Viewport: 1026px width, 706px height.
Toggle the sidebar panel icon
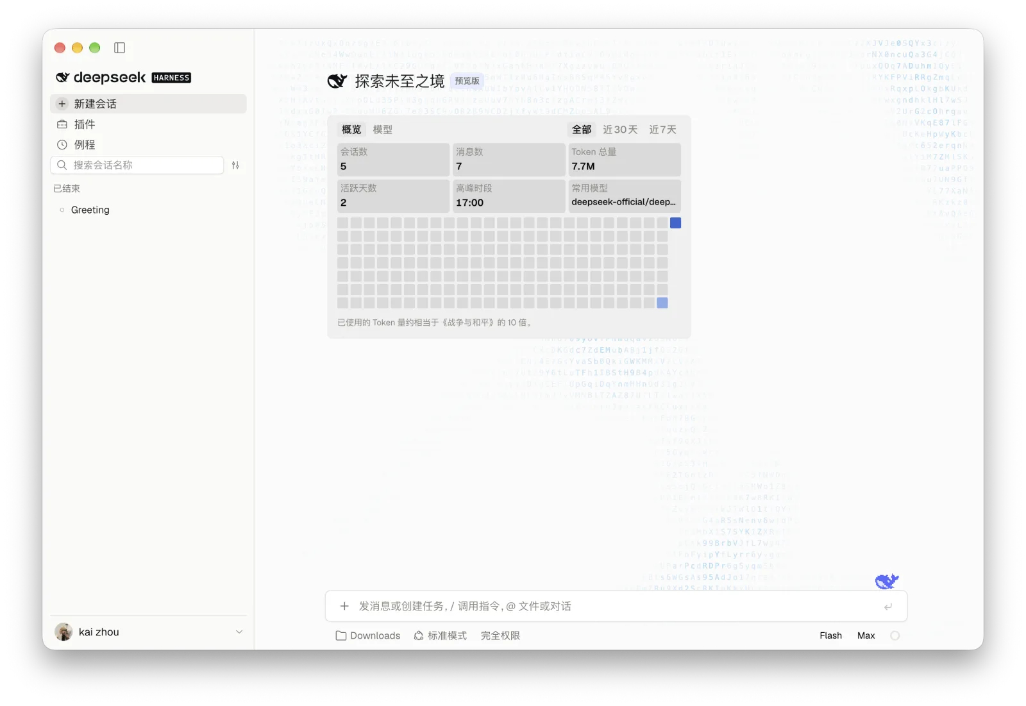point(119,47)
